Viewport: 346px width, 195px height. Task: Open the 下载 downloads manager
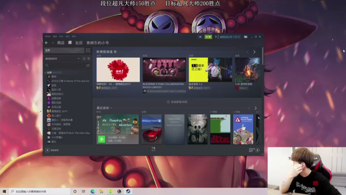pyautogui.click(x=154, y=149)
